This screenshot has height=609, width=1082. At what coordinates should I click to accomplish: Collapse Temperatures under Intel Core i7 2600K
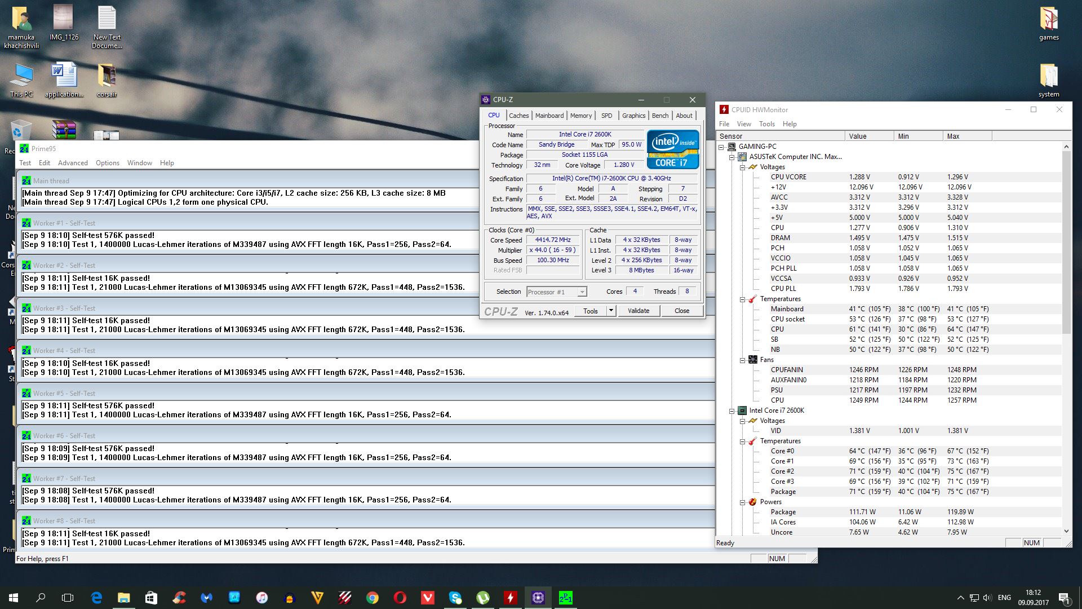pyautogui.click(x=743, y=441)
